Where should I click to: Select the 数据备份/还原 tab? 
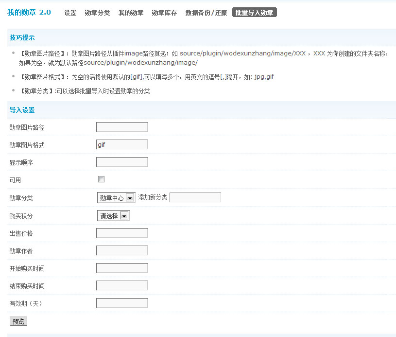click(206, 13)
